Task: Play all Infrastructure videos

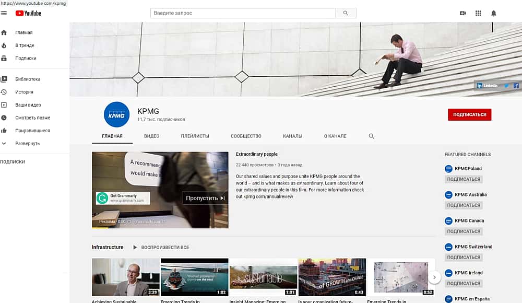Action: (x=161, y=247)
